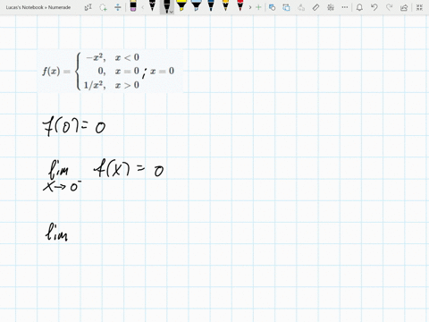Screen dimensions: 429x322
Task: Open the selected black pen options dropdown
Action: click(x=172, y=12)
